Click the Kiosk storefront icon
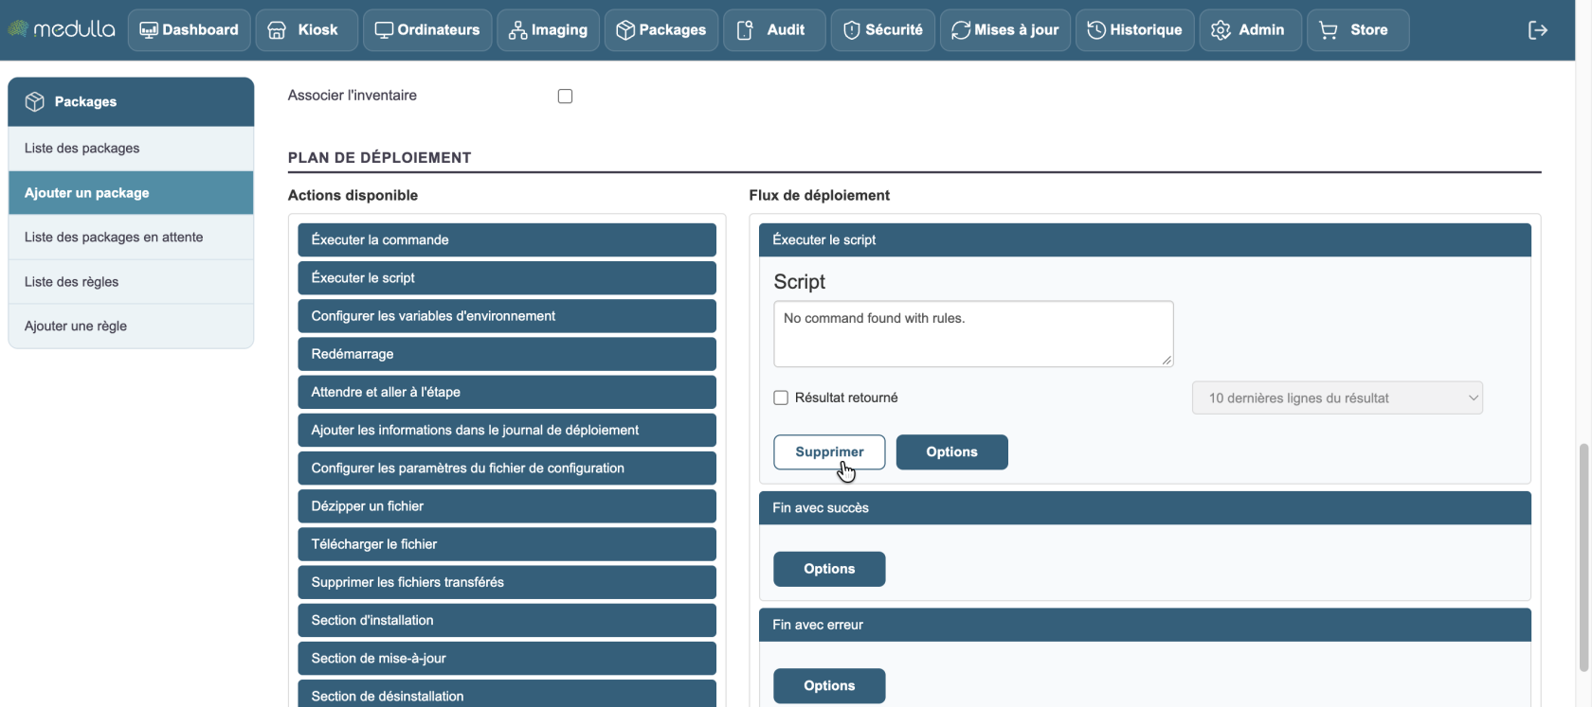Image resolution: width=1592 pixels, height=707 pixels. pyautogui.click(x=277, y=30)
